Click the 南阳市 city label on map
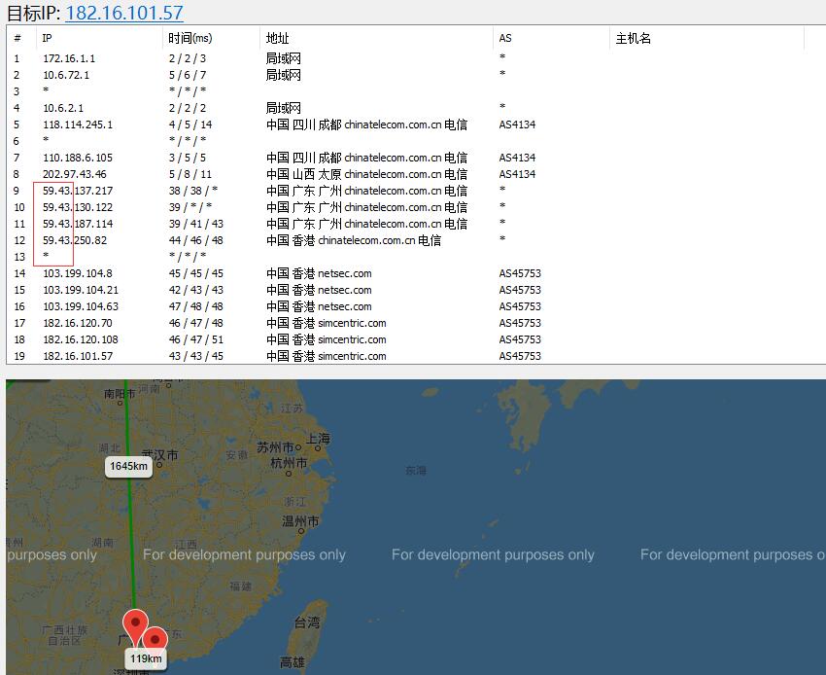This screenshot has width=826, height=675. (x=120, y=393)
